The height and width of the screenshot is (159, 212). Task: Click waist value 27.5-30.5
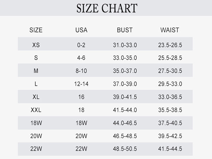click(170, 71)
